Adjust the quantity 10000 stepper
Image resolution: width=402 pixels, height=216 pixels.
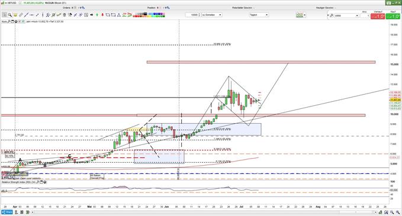point(199,15)
